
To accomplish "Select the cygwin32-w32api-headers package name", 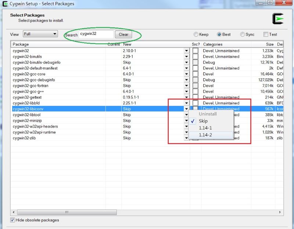I will point(35,126).
